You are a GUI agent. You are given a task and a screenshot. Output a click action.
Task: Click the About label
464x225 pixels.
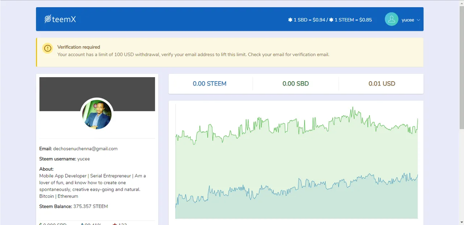(46, 169)
